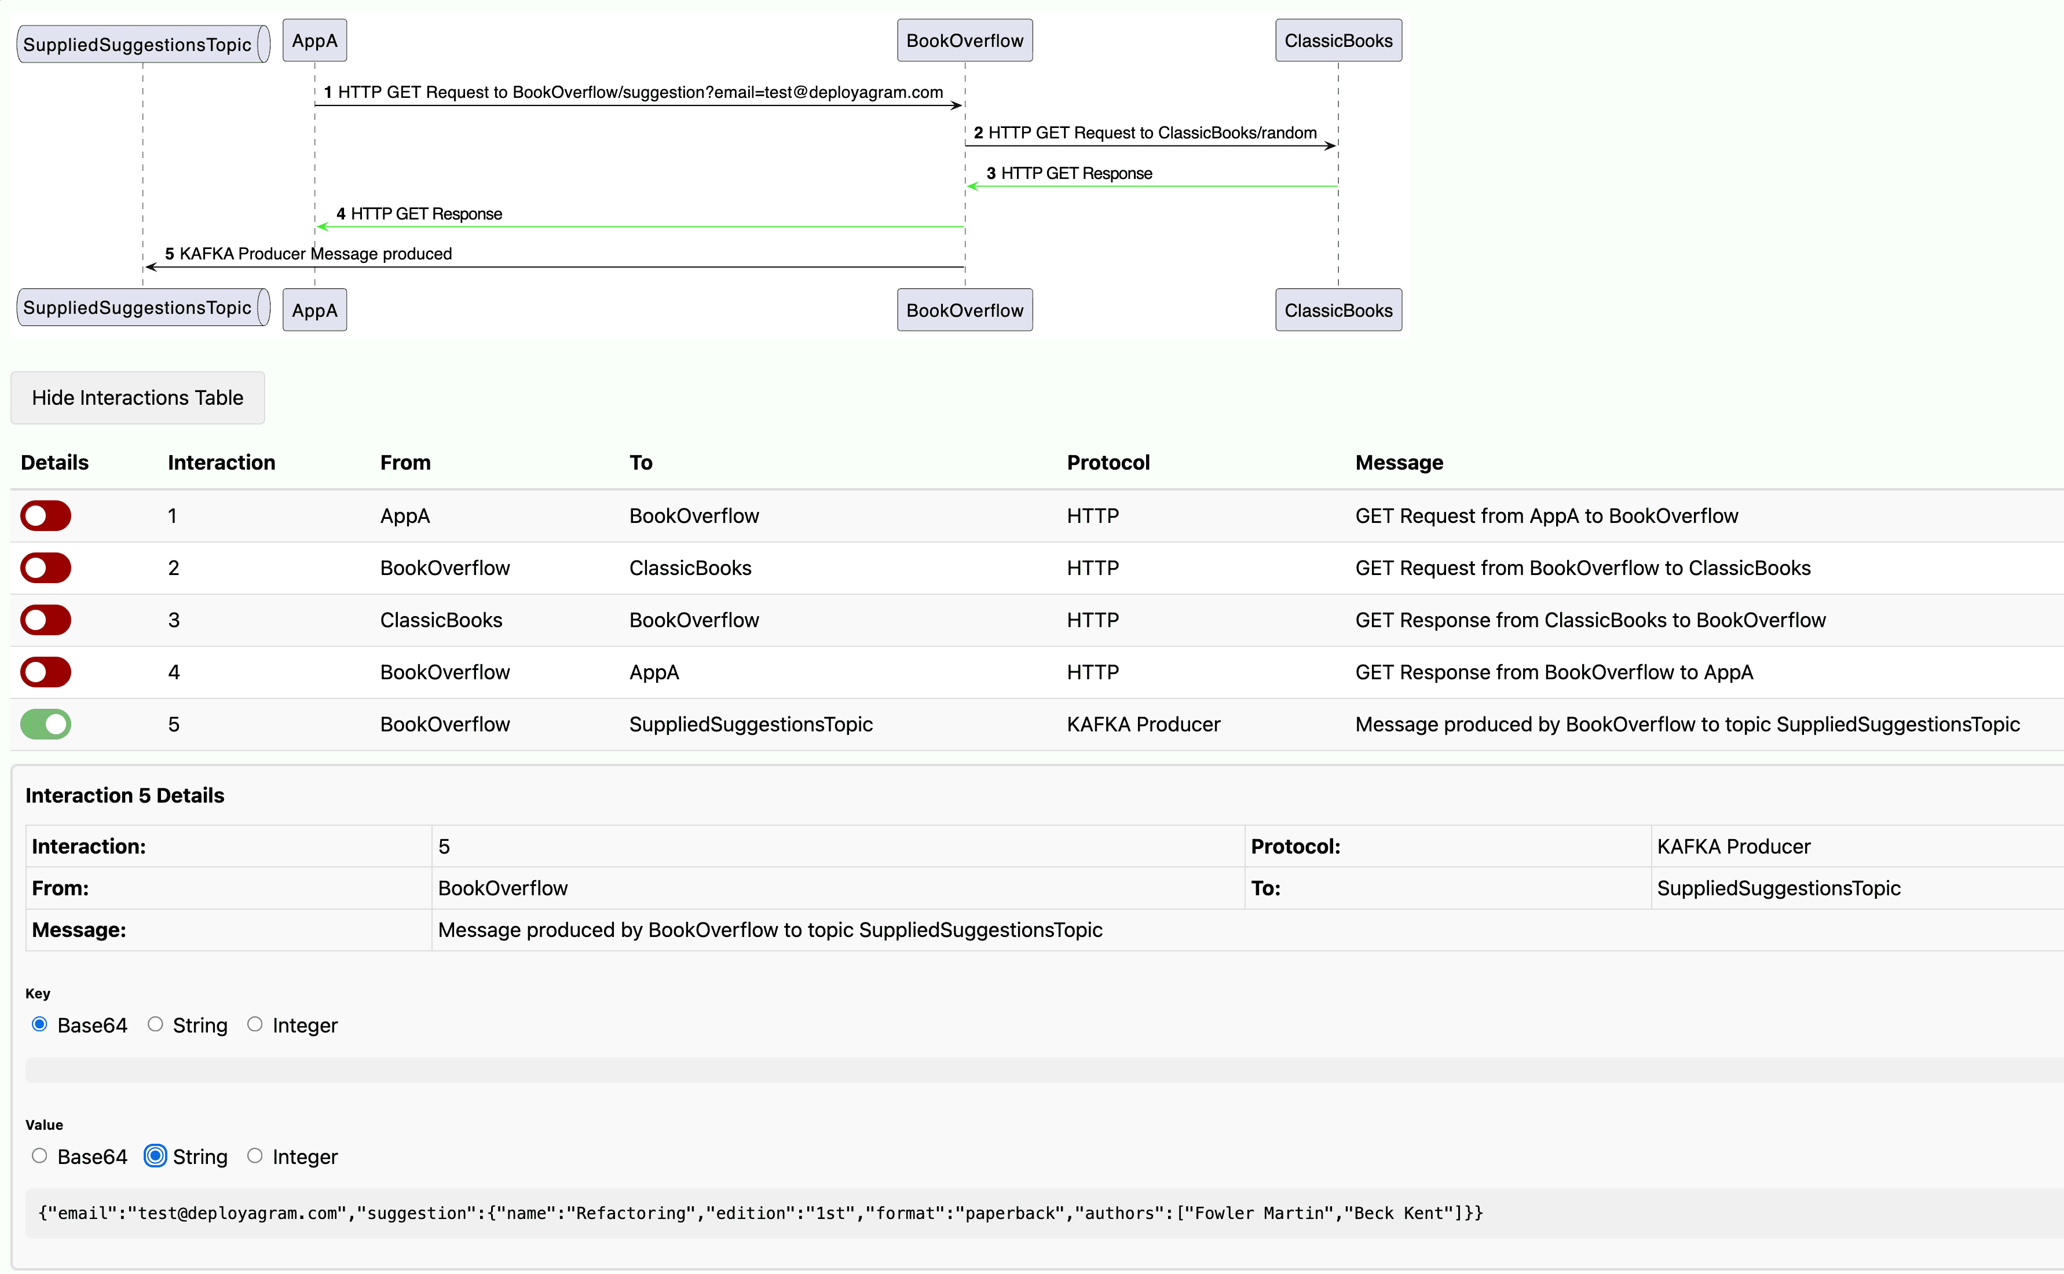Select String format for Key
Image resolution: width=2064 pixels, height=1274 pixels.
(155, 1024)
